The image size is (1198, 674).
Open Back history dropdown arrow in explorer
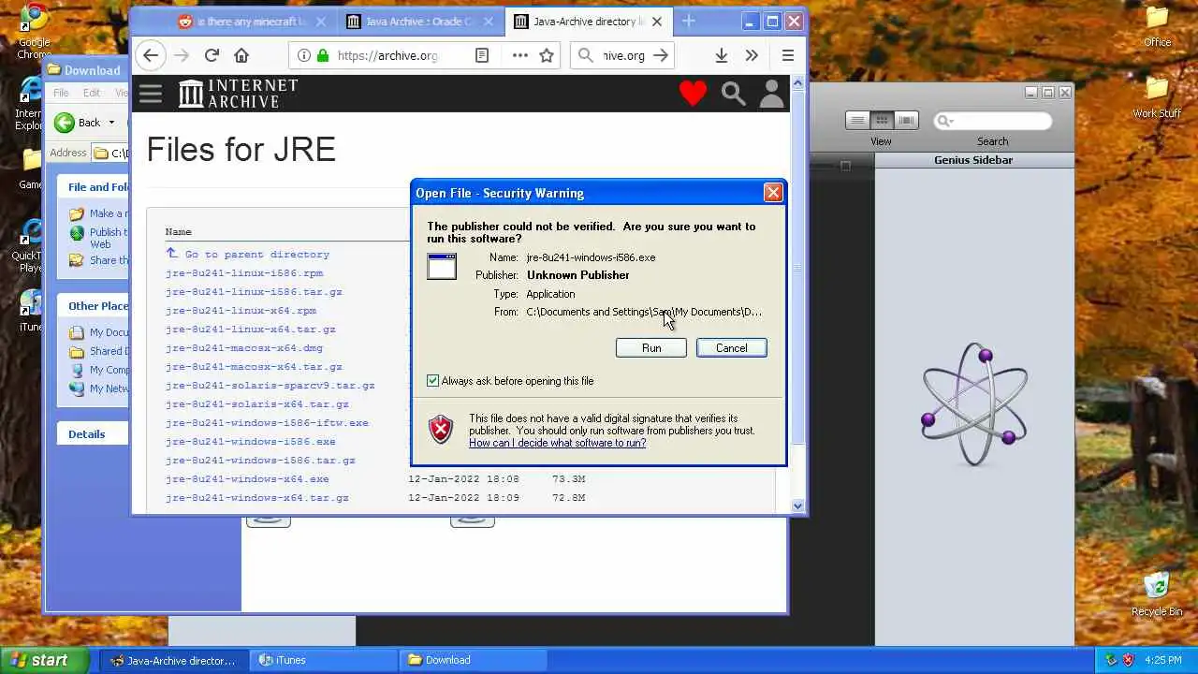point(111,123)
